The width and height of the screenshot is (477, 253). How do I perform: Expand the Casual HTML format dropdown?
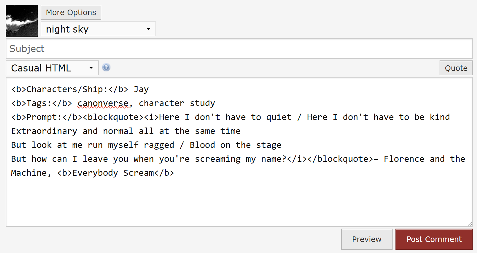click(52, 68)
